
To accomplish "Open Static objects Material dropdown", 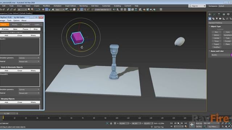I will (29, 93).
